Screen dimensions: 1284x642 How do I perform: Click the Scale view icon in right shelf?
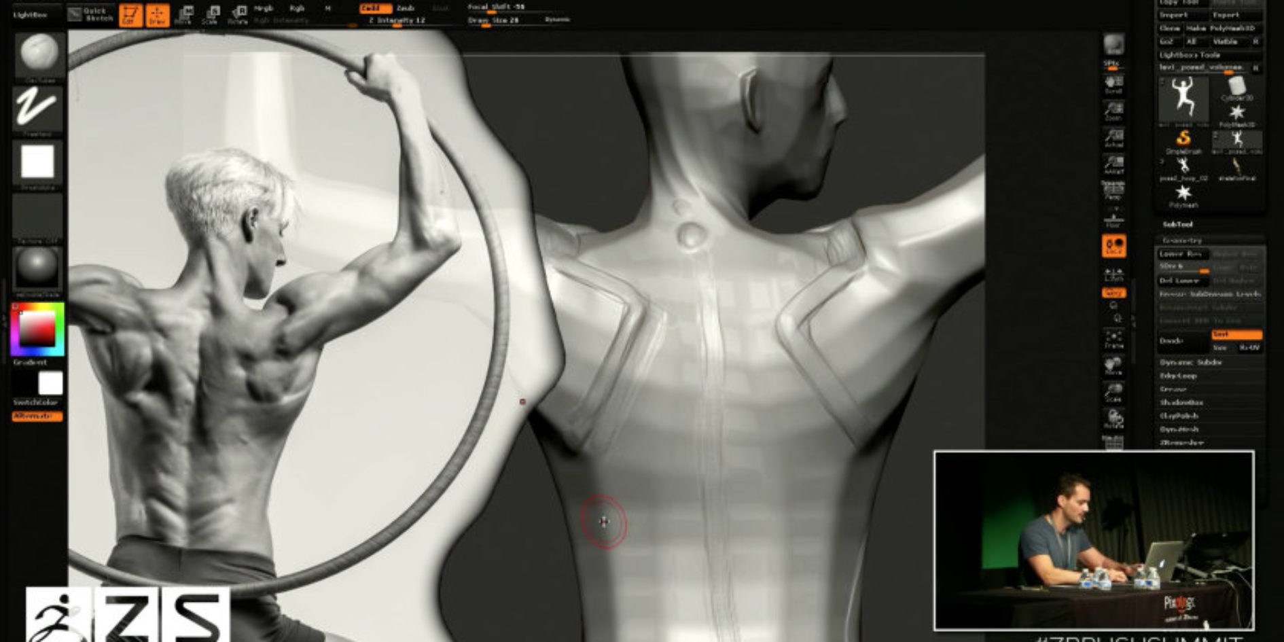pos(1113,392)
